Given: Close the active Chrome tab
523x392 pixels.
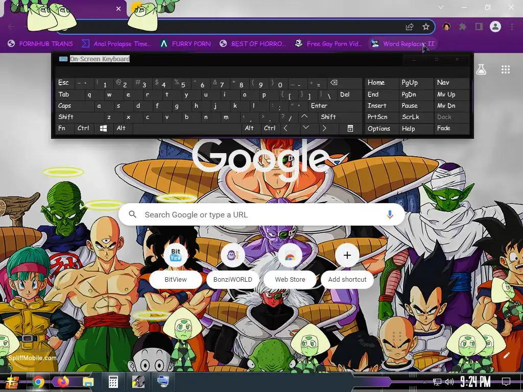Looking at the screenshot, I should pyautogui.click(x=118, y=9).
